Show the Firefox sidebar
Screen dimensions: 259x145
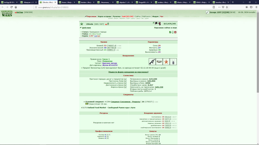(251, 7)
